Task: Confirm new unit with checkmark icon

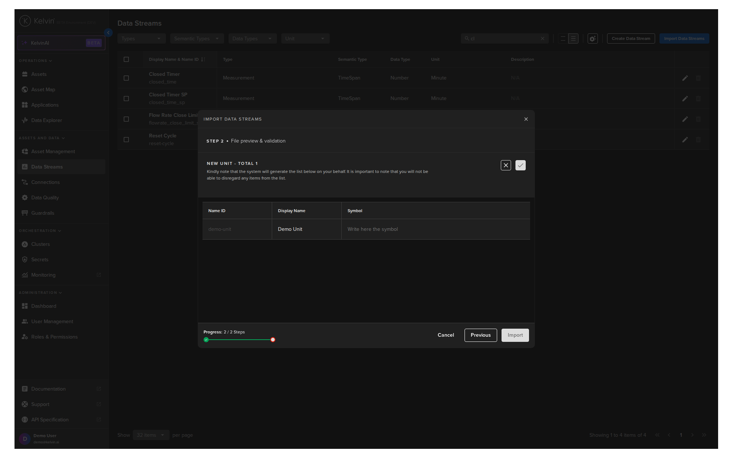Action: click(520, 165)
